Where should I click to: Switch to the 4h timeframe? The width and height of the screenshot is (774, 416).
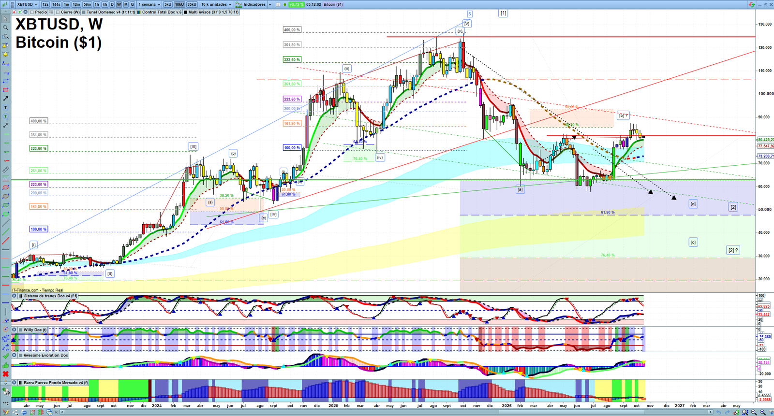tap(104, 4)
